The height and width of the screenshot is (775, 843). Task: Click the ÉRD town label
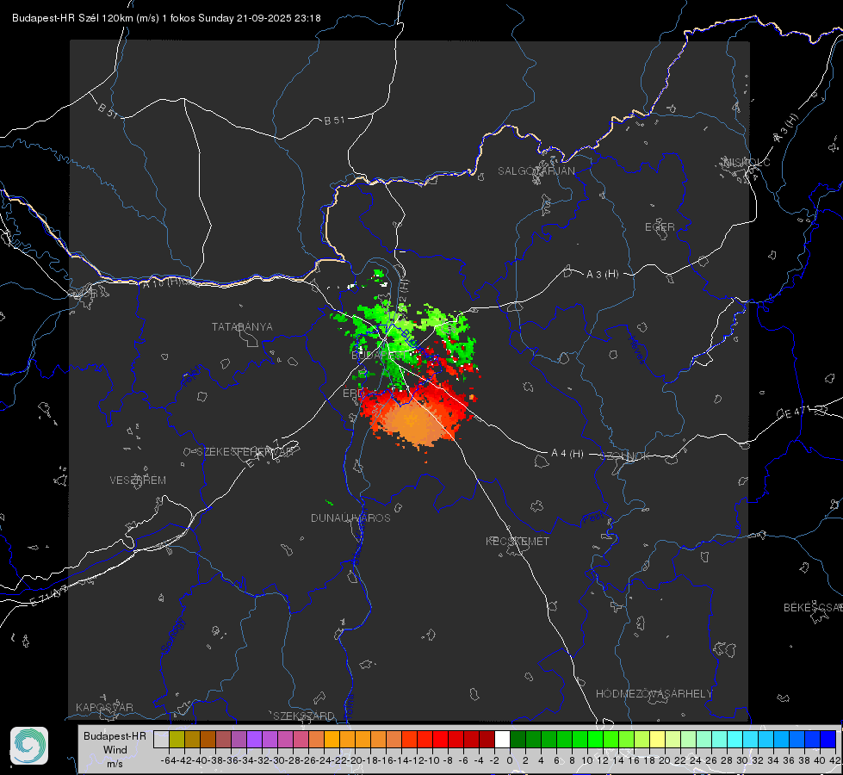click(x=353, y=394)
